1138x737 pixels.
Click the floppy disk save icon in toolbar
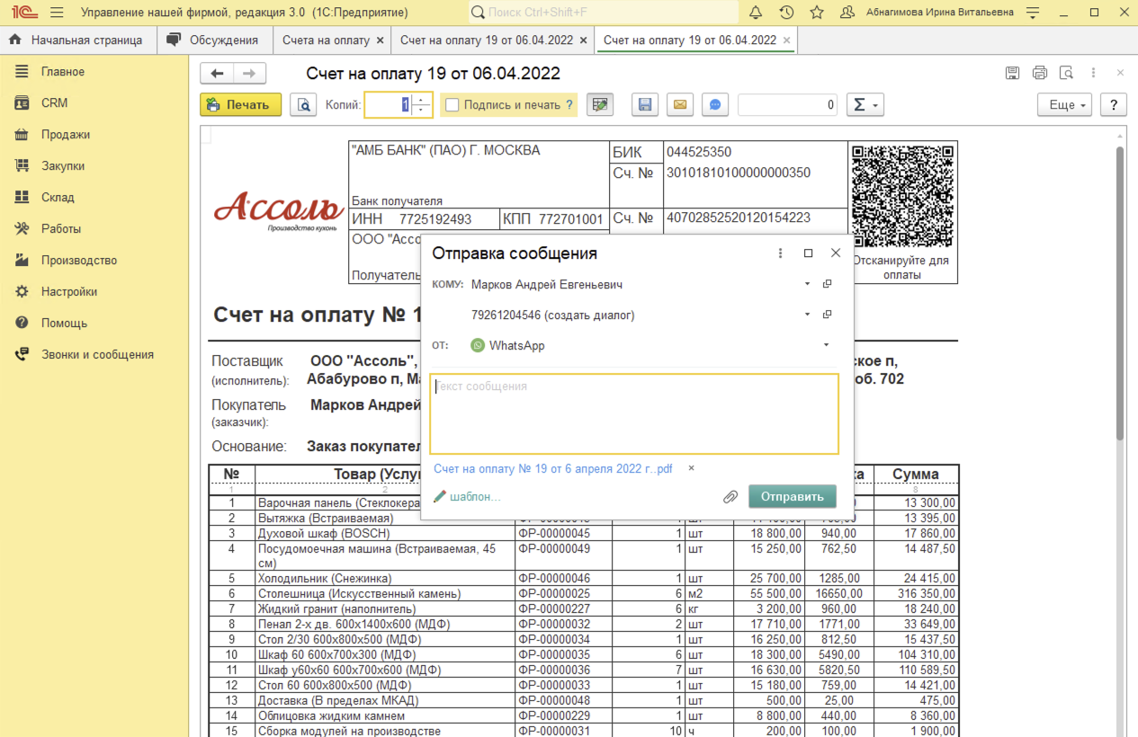(645, 105)
